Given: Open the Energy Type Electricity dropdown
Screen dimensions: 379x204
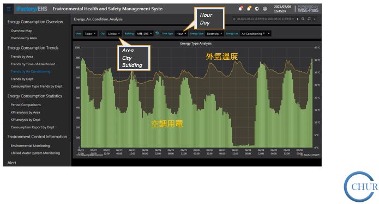Looking at the screenshot, I should pyautogui.click(x=214, y=34).
